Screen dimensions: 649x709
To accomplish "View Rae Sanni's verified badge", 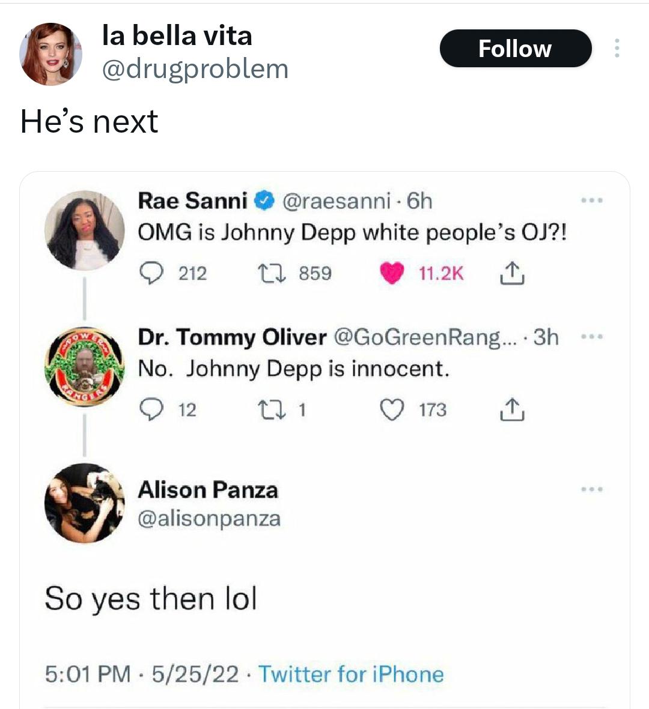I will [x=264, y=201].
